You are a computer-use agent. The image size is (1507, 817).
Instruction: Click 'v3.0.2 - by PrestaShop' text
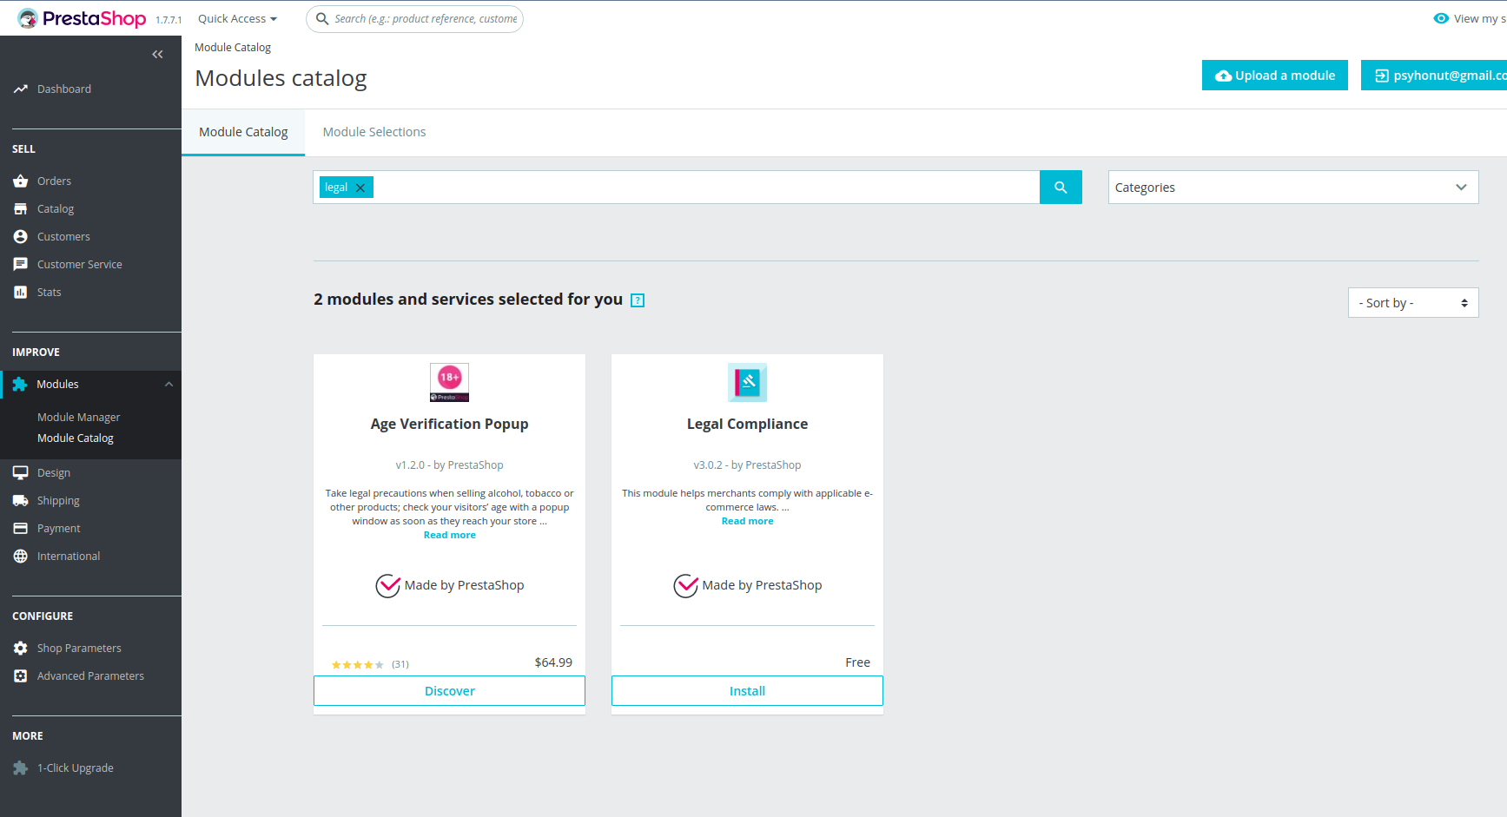[748, 465]
